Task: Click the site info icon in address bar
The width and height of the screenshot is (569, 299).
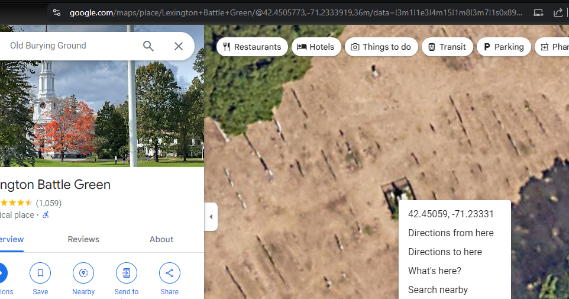Action: [x=56, y=12]
